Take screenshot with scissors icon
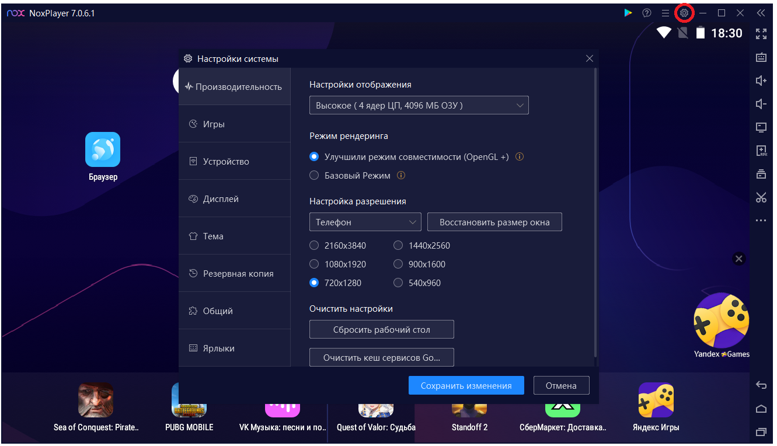777x446 pixels. coord(761,197)
